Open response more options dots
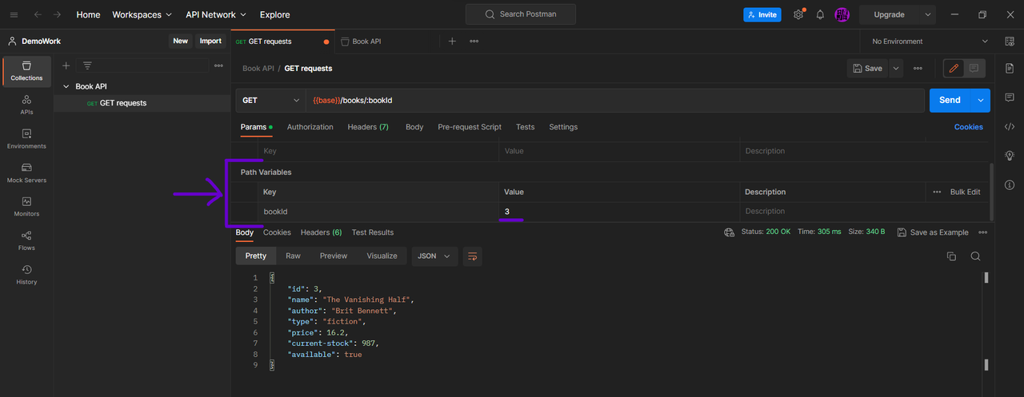The image size is (1024, 397). click(982, 232)
